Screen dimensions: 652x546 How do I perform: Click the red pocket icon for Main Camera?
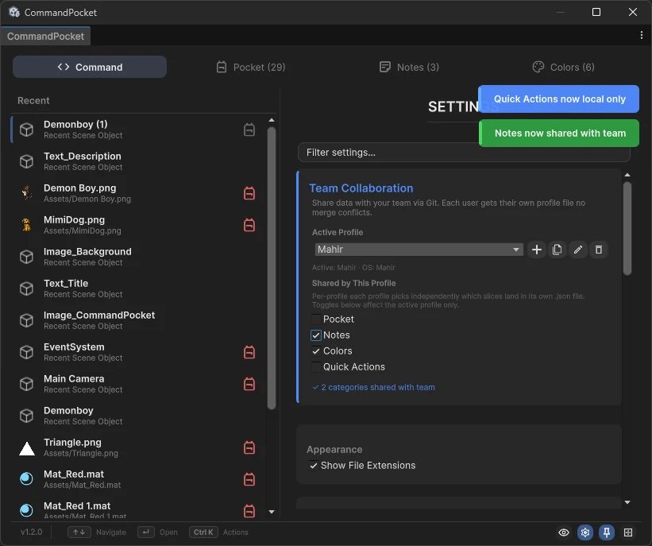249,384
